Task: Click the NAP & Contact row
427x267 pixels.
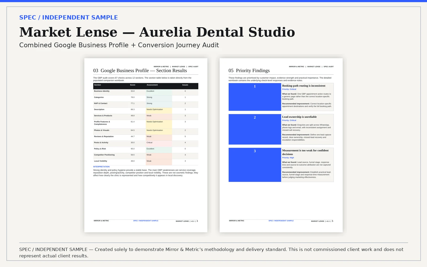Action: (146, 104)
